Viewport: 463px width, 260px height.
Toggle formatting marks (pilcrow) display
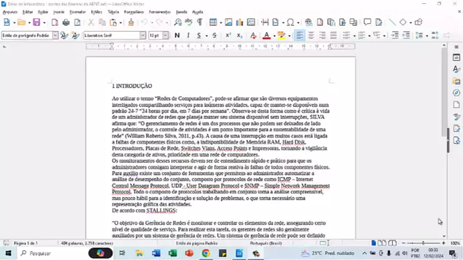pos(199,23)
